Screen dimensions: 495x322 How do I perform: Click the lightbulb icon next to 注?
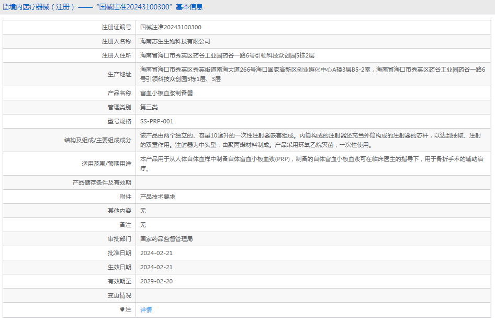click(122, 309)
